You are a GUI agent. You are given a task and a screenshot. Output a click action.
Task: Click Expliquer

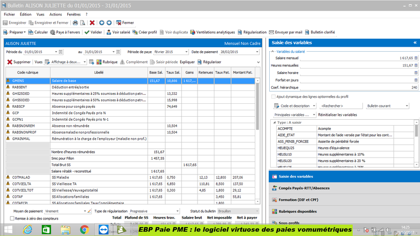point(187,62)
